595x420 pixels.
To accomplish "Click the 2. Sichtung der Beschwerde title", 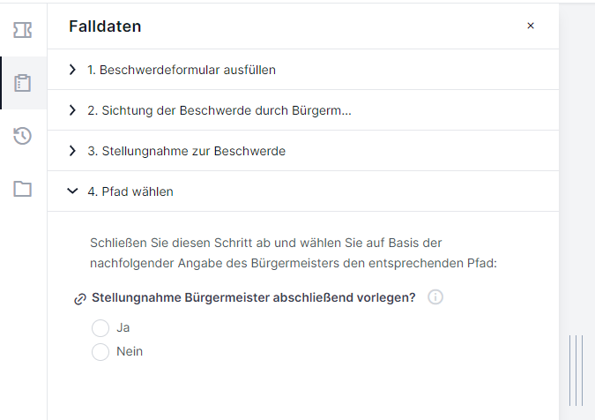I will pos(219,110).
